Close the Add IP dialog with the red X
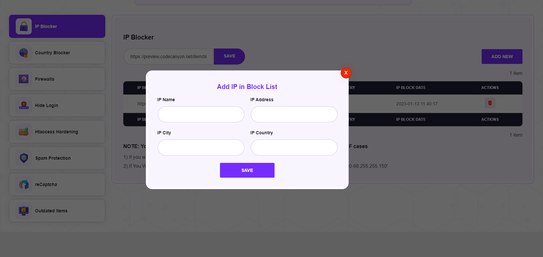Image resolution: width=543 pixels, height=257 pixels. click(346, 73)
